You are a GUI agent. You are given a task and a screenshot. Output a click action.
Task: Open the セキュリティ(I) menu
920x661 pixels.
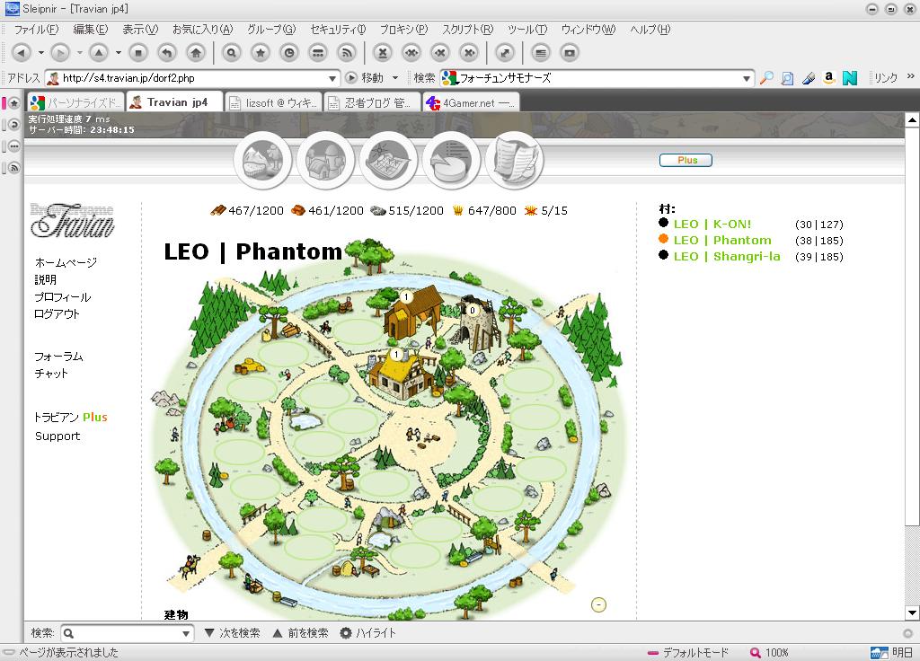(338, 30)
